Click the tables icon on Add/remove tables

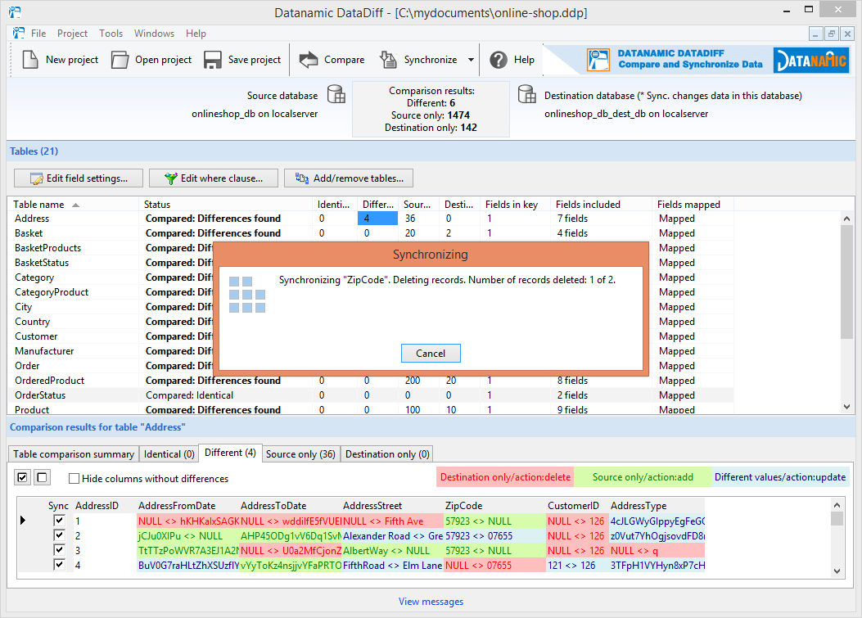coord(302,178)
